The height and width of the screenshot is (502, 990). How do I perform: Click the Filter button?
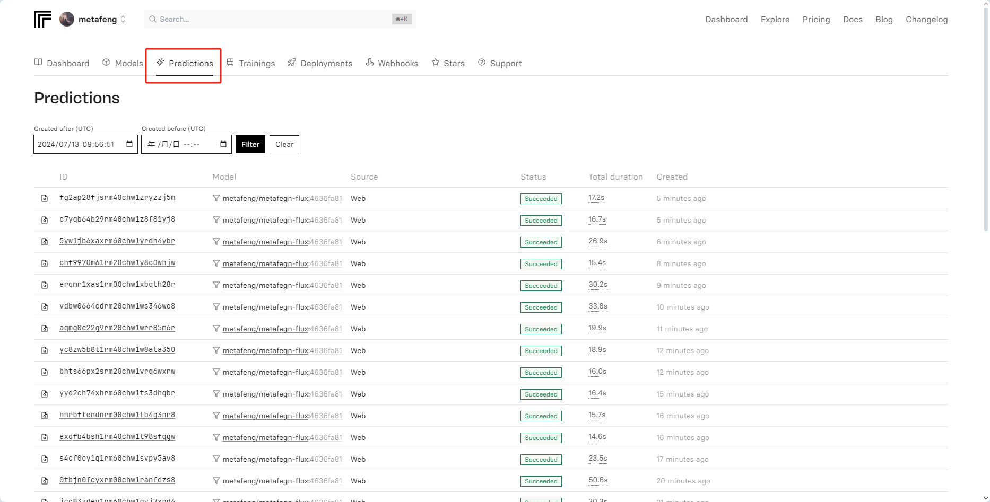[x=250, y=144]
